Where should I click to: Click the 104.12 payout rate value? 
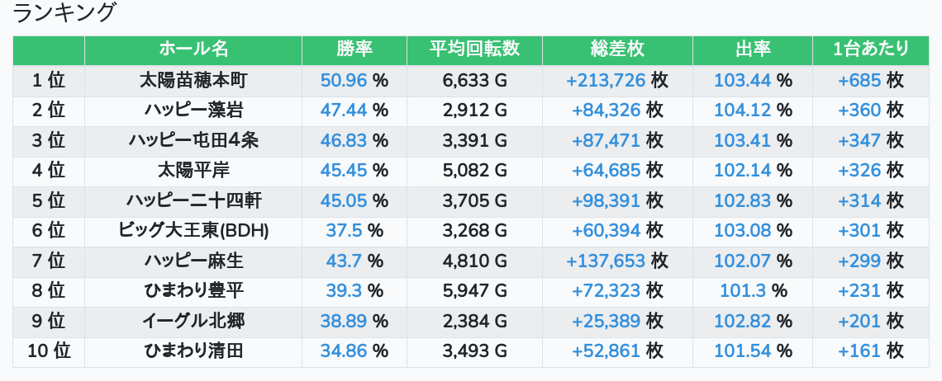point(742,110)
